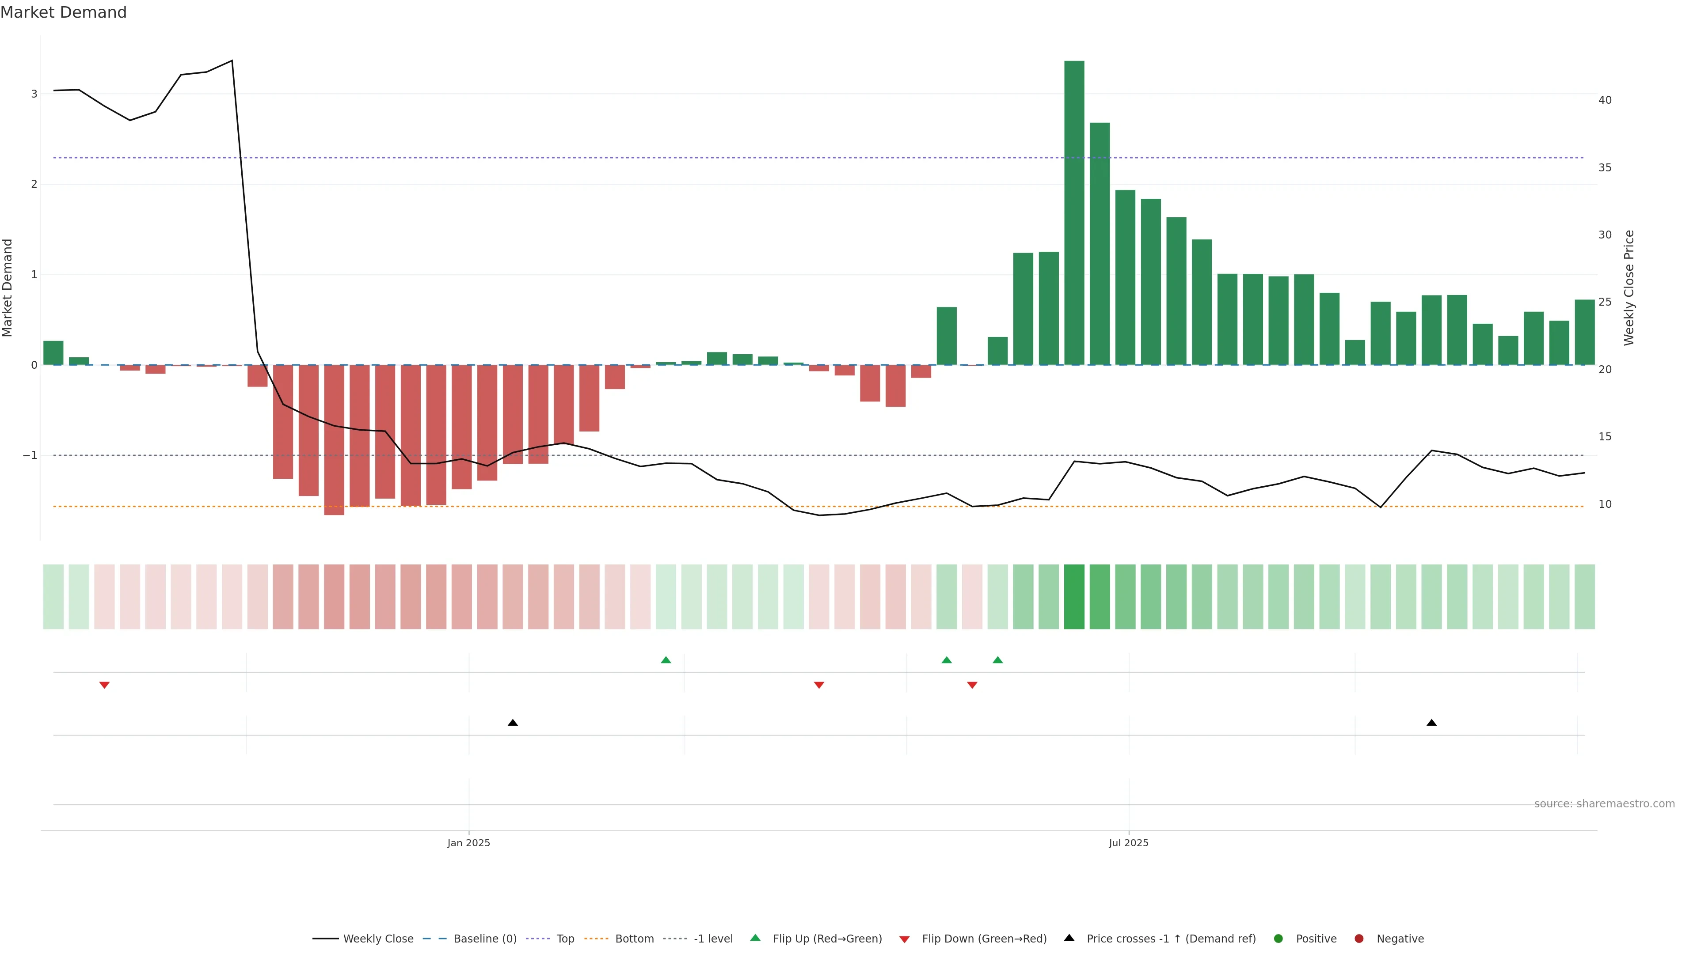This screenshot has width=1697, height=954.
Task: Click the Jan 2025 axis label
Action: (x=468, y=843)
